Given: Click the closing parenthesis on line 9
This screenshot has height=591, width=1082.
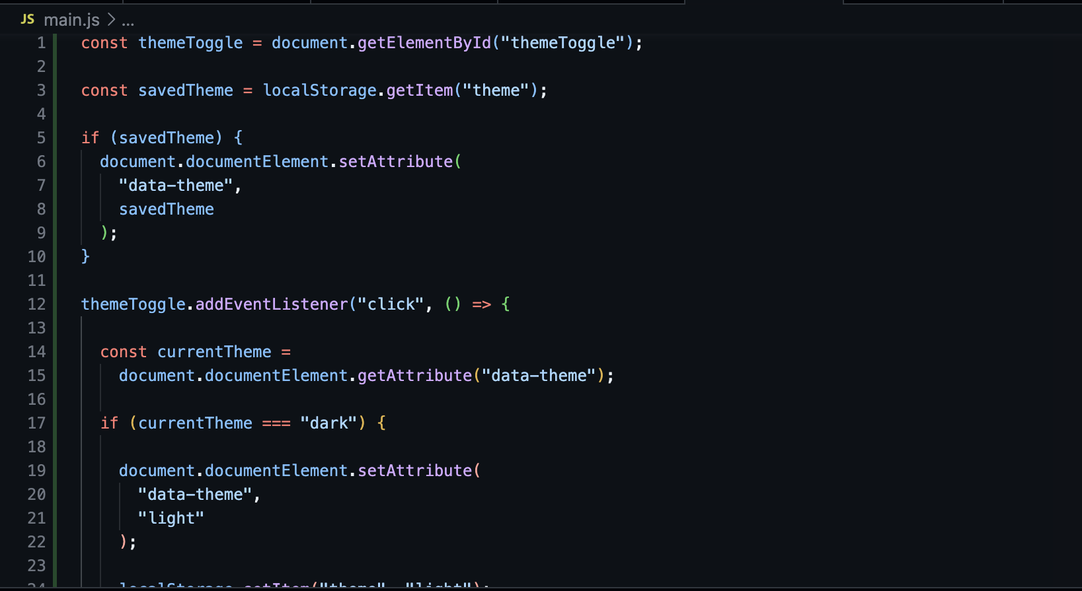Looking at the screenshot, I should [x=104, y=233].
